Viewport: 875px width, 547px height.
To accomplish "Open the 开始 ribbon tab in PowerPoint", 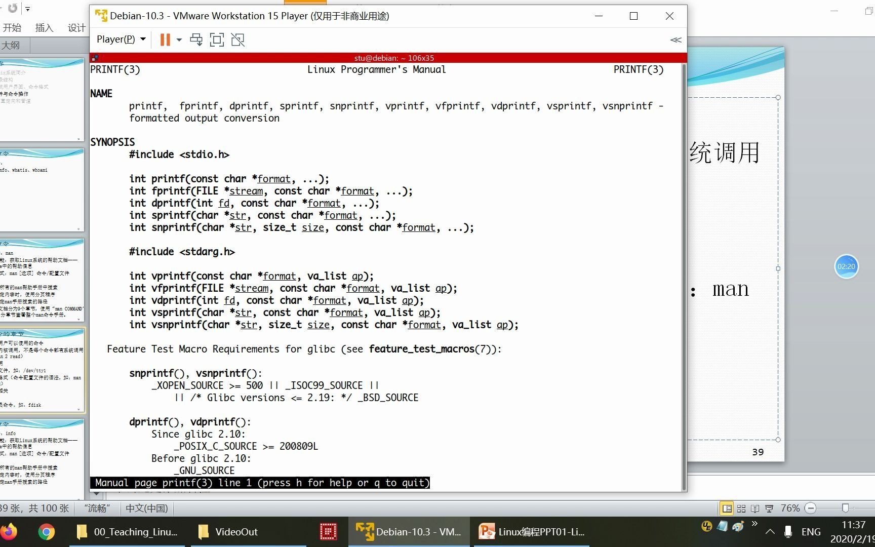I will (x=12, y=27).
